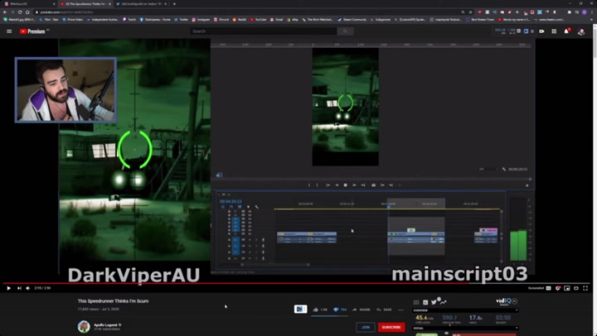Click the vidIQ panel trend graph icon
This screenshot has width=597, height=336.
click(x=443, y=302)
